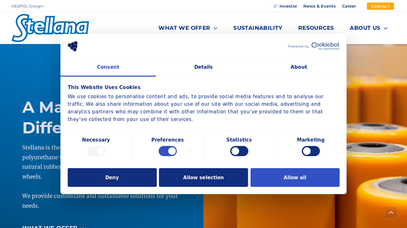Switch to the Details tab
Screen dimensions: 407x228
pos(203,67)
